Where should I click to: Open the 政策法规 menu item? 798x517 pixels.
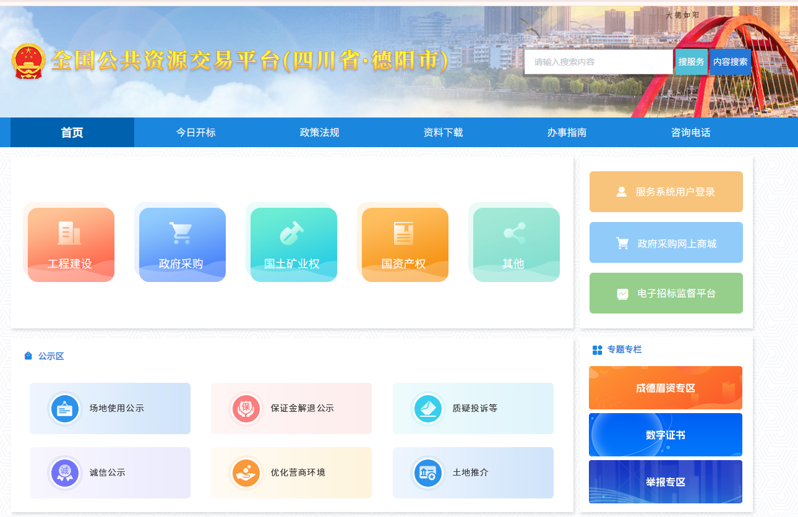[319, 132]
